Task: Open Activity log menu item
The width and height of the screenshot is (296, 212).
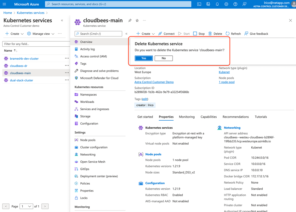Action: click(88, 49)
